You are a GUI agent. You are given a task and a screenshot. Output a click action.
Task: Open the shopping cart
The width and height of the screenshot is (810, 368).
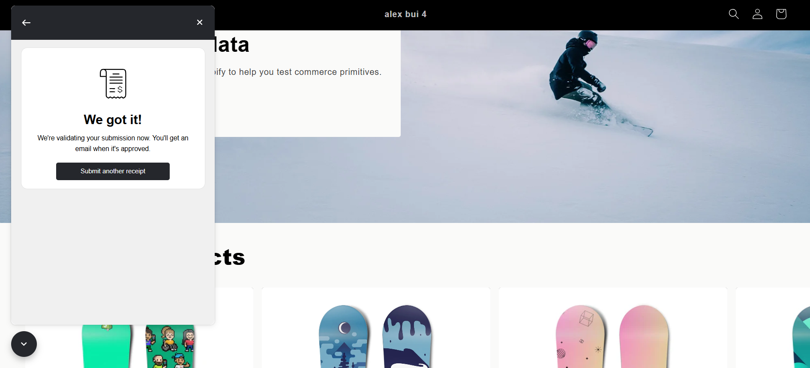pos(781,14)
